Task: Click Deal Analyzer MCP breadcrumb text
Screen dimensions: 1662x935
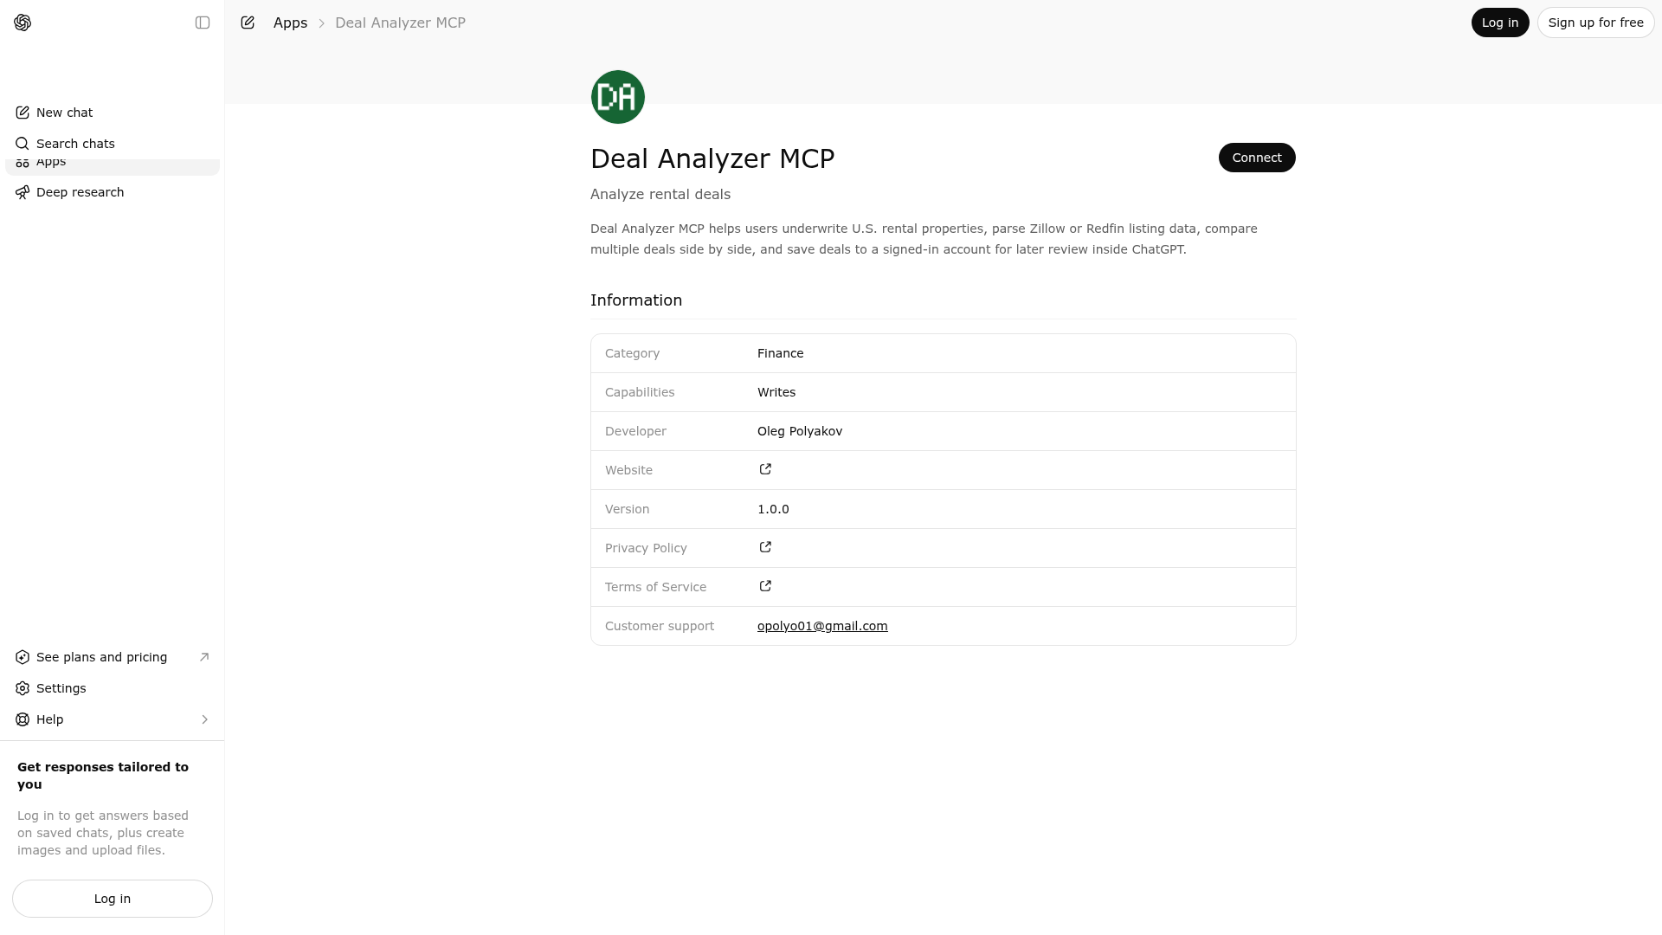Action: tap(400, 23)
